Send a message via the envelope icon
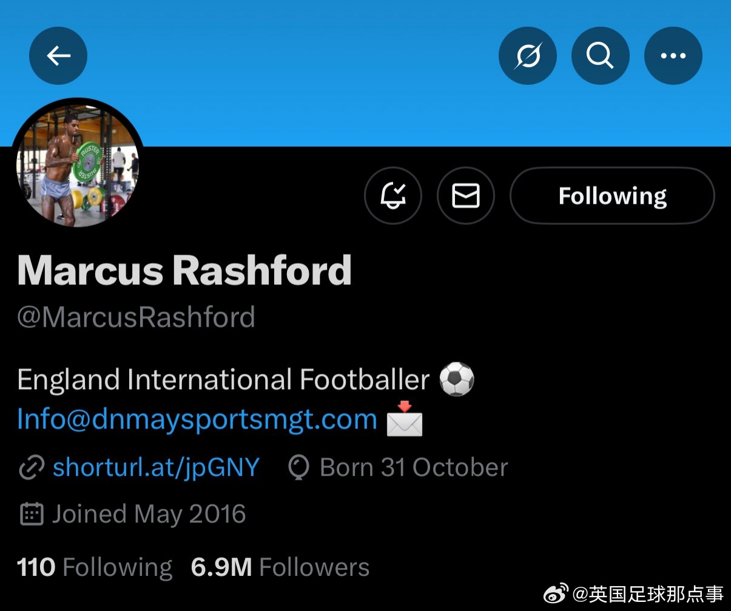Image resolution: width=731 pixels, height=611 pixels. 466,196
